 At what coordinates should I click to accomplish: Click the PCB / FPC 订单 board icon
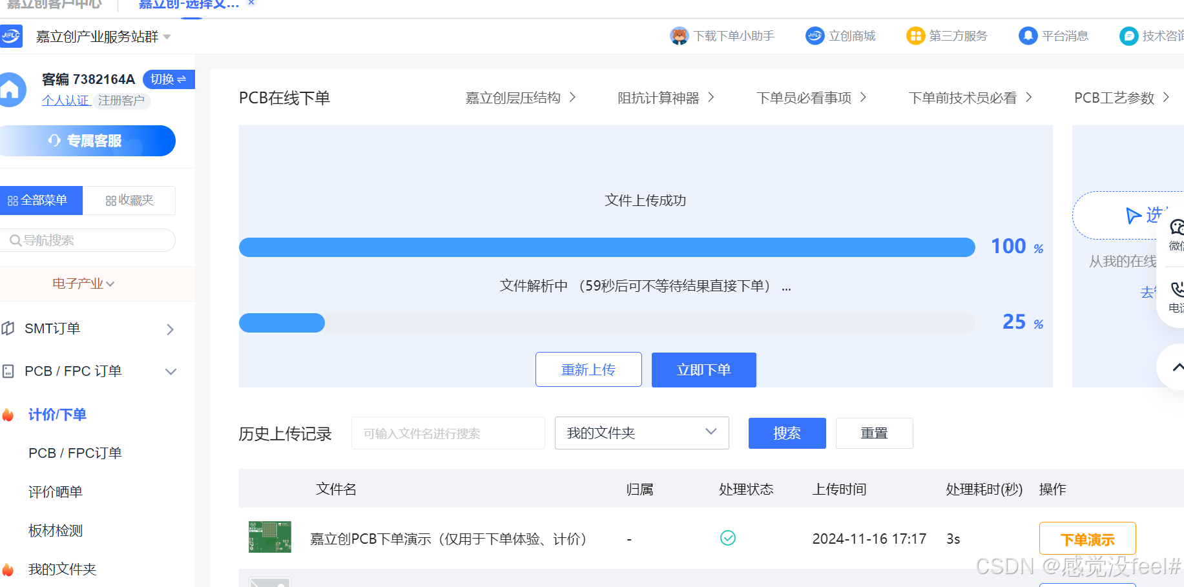[8, 371]
